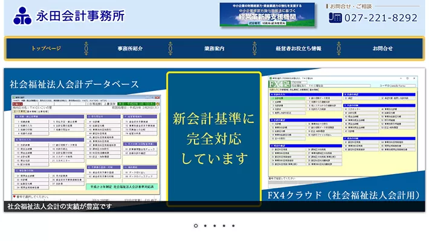Jump to the third carousel slide dot
This screenshot has width=429, height=241.
tap(214, 226)
